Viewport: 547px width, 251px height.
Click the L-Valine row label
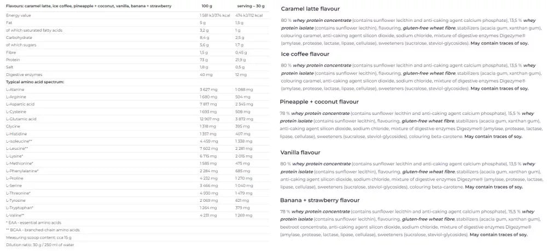(16, 215)
